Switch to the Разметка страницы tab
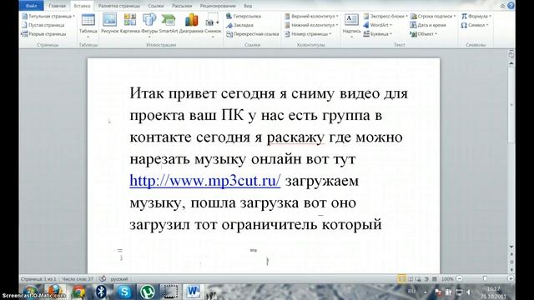Viewport: 534px width, 300px height. 118,6
